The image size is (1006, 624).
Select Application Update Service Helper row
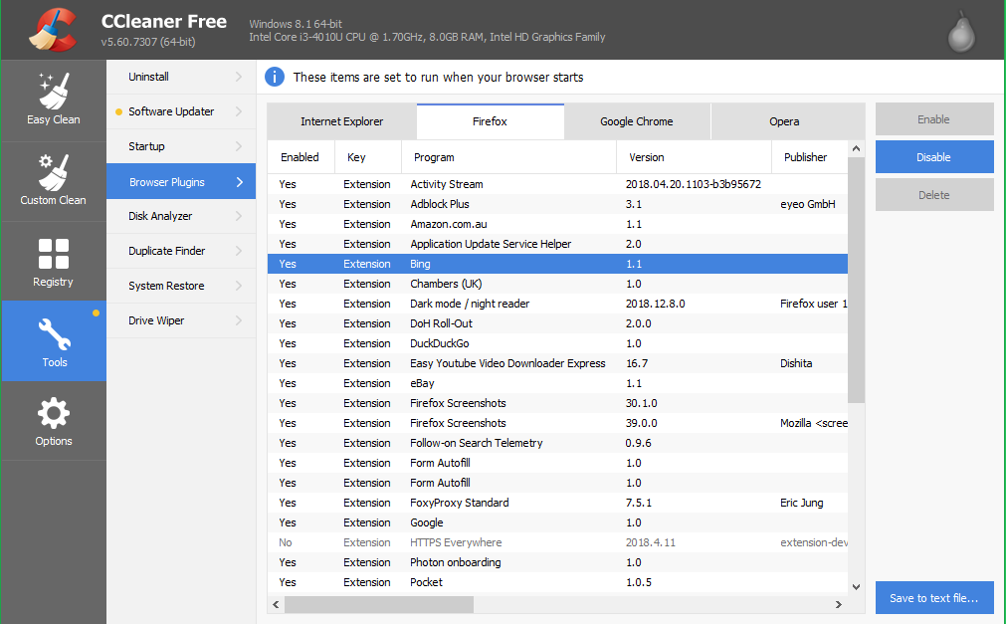click(x=557, y=244)
